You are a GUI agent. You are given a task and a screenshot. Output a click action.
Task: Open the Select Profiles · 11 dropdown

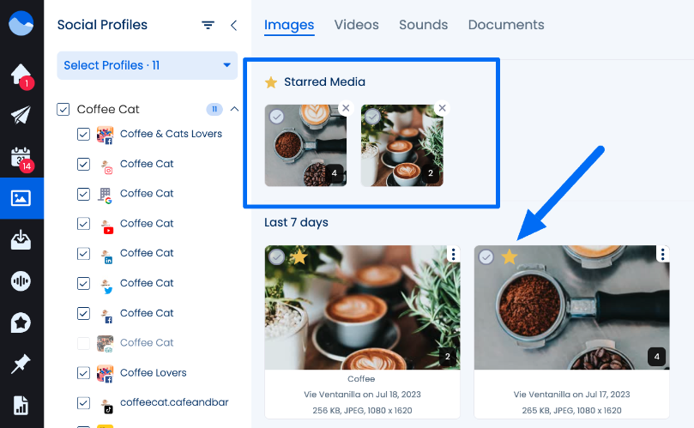pyautogui.click(x=147, y=65)
